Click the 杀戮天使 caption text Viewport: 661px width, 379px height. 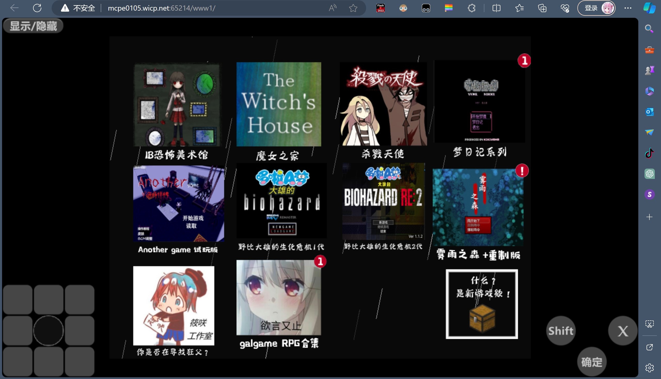(x=383, y=154)
